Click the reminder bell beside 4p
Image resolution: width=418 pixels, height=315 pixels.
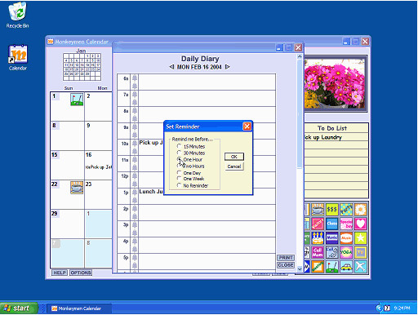pyautogui.click(x=135, y=242)
